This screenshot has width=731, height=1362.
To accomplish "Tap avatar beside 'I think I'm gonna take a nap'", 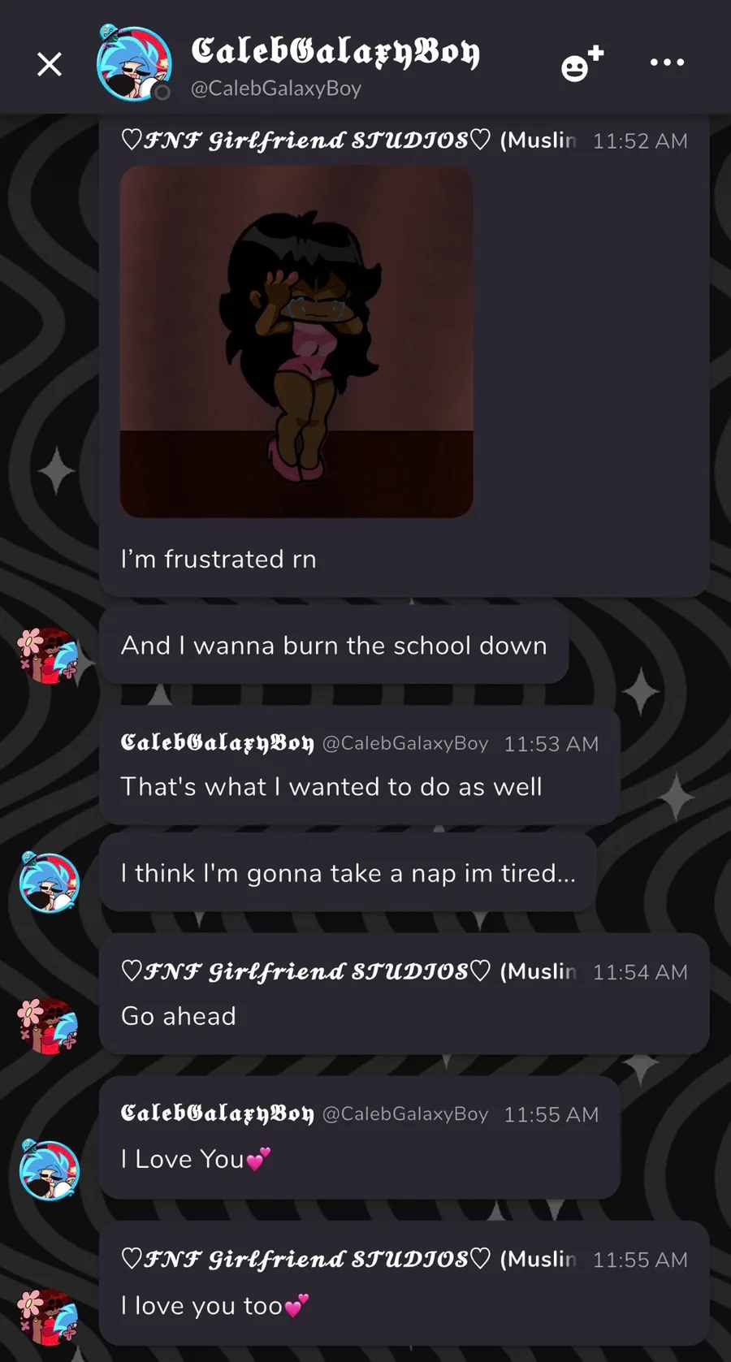I will pos(50,882).
